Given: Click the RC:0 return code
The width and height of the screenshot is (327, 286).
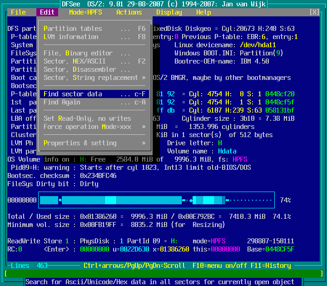Looking at the screenshot, I should [x=15, y=249].
